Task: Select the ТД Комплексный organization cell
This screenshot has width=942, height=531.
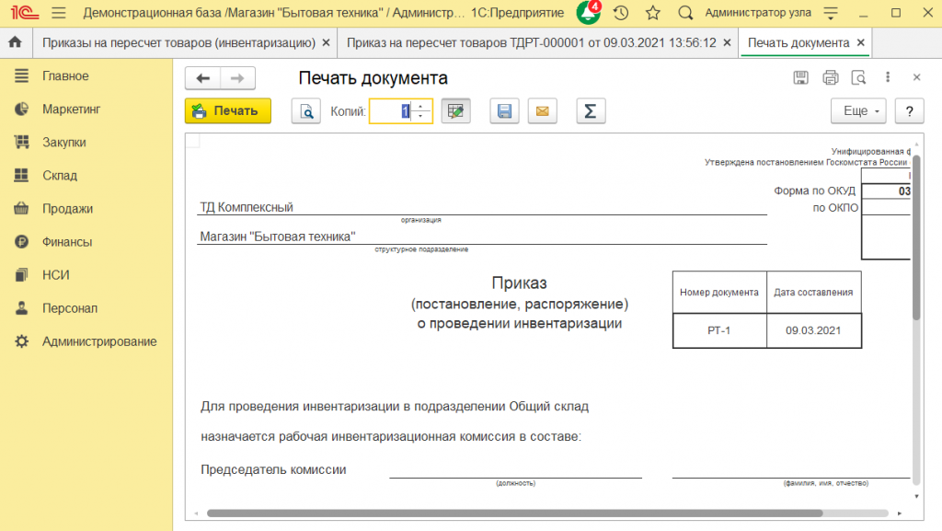Action: [482, 207]
